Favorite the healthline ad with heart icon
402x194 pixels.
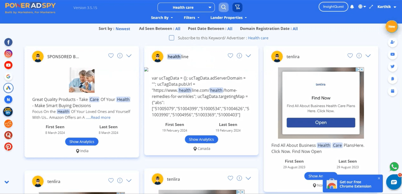pos(230,56)
